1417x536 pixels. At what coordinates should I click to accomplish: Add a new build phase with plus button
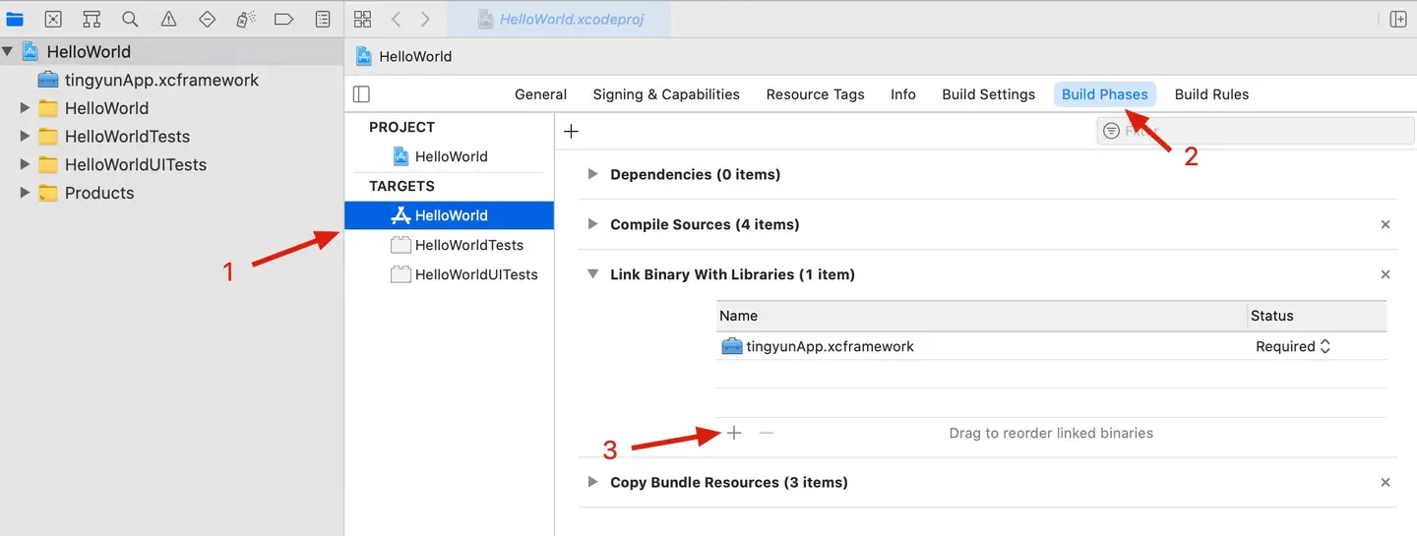[572, 131]
